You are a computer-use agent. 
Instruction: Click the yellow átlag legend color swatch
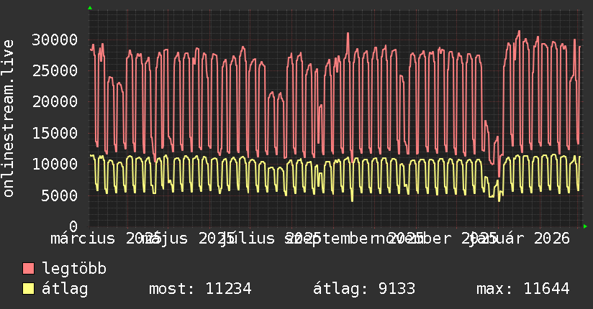coord(28,289)
